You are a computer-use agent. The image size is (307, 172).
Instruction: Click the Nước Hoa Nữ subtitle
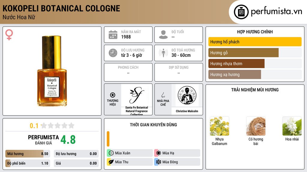click(x=19, y=17)
